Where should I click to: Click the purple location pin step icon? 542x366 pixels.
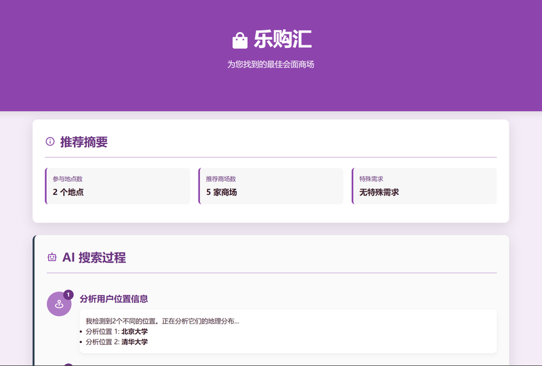[59, 304]
